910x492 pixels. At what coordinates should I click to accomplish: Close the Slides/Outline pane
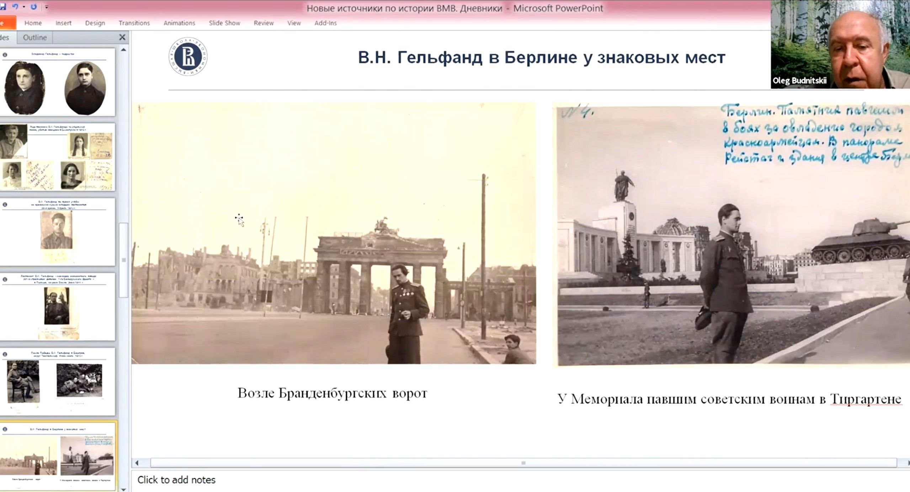click(122, 37)
